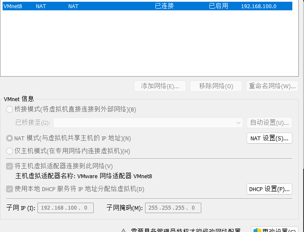
Task: Click the 子网 IP input field
Action: click(x=66, y=208)
